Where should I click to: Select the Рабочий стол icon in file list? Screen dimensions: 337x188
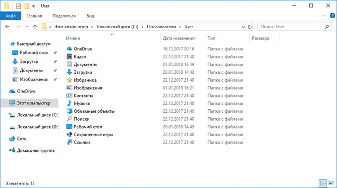[69, 127]
